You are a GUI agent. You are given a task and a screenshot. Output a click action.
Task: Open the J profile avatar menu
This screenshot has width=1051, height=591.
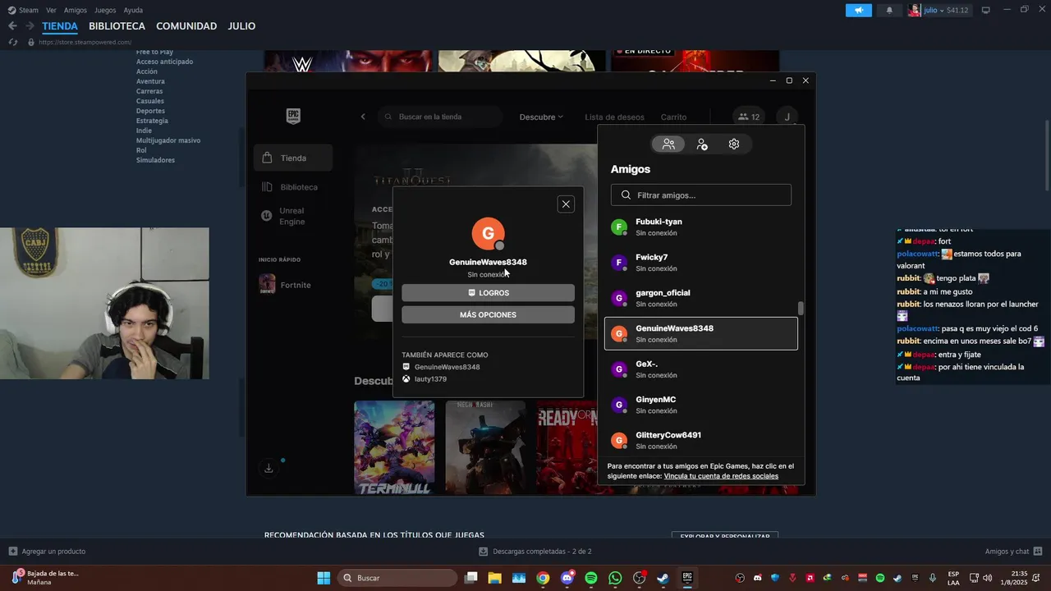point(787,117)
